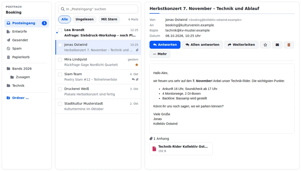Open "Rückfrage Gage Nordlicht Quartett" mail
The height and width of the screenshot is (171, 301).
click(98, 62)
